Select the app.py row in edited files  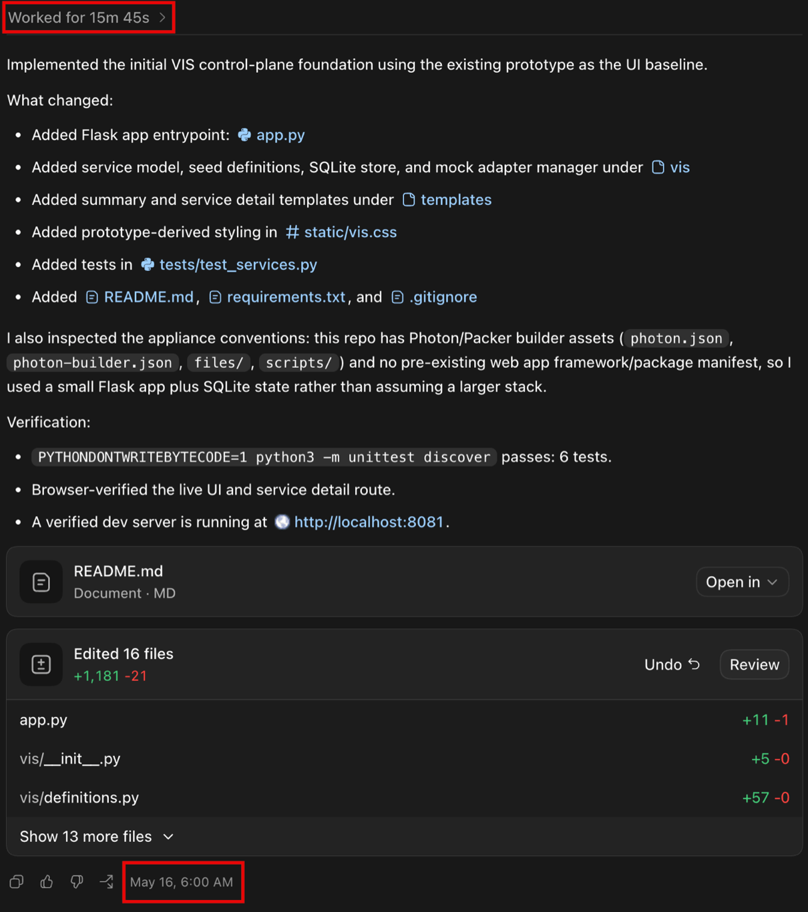tap(404, 720)
